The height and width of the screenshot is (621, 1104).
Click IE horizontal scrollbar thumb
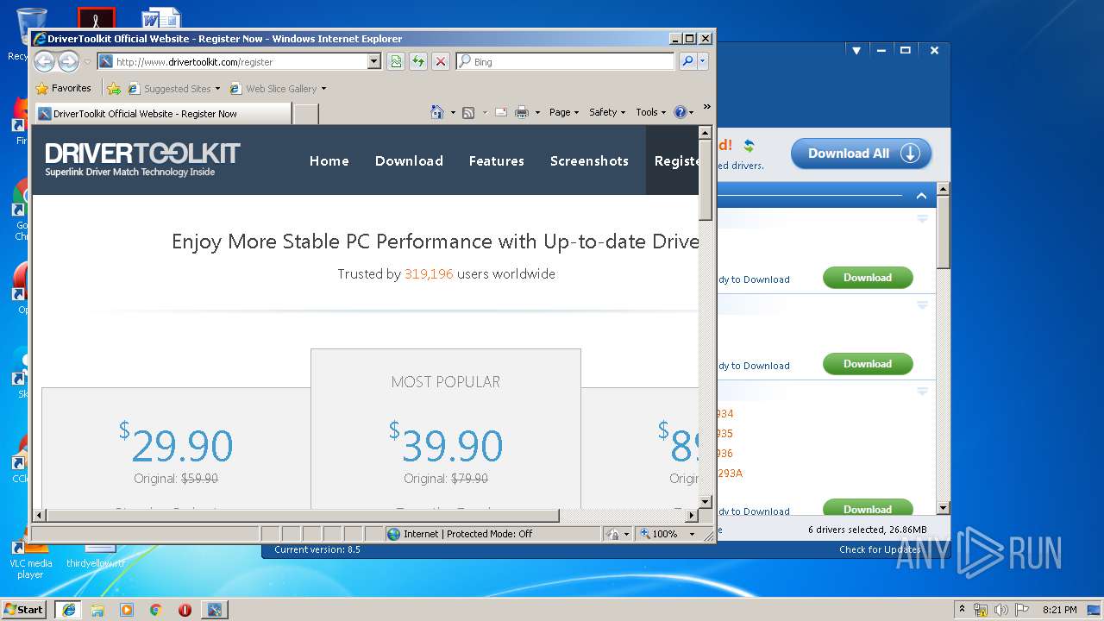pos(303,516)
